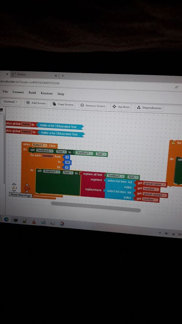Open the Build menu
This screenshot has width=182, height=324.
click(x=32, y=93)
